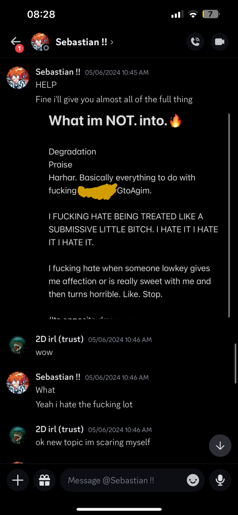The image size is (238, 515).
Task: Open the gift icon button
Action: 44,480
